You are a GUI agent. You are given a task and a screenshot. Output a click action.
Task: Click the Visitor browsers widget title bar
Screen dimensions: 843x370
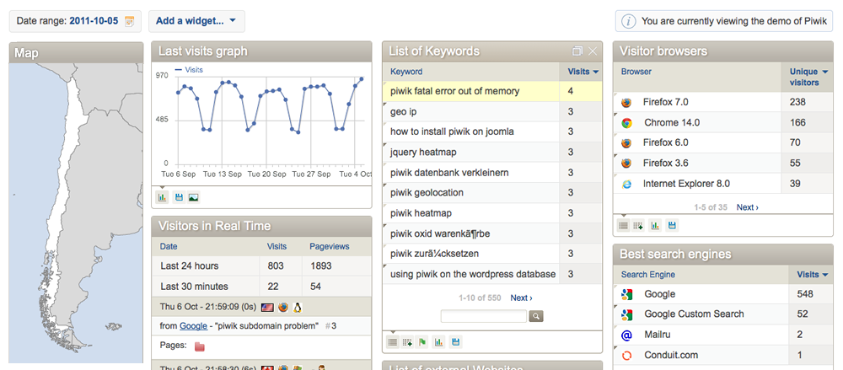point(722,51)
